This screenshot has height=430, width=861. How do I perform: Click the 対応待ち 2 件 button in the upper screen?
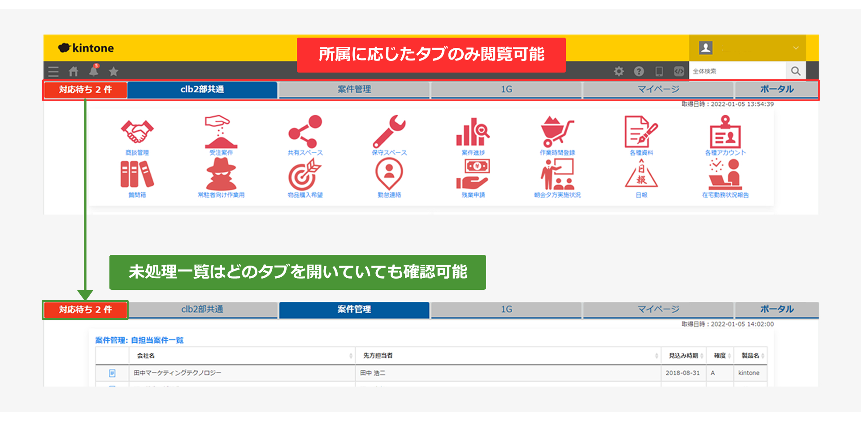coord(85,90)
